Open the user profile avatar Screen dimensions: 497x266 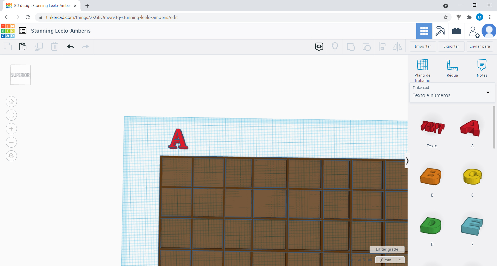click(489, 31)
